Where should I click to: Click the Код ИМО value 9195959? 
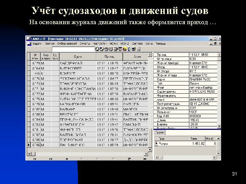[203, 116]
